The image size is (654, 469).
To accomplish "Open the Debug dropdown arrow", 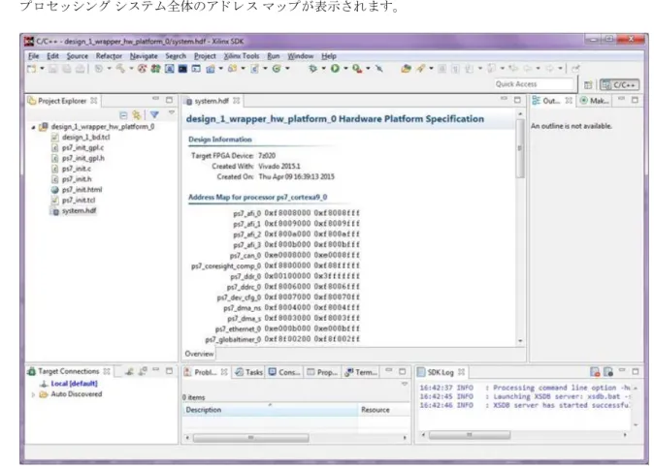I will pos(323,68).
